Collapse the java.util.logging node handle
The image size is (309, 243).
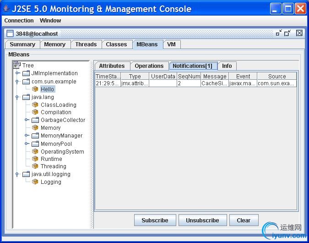click(x=17, y=174)
